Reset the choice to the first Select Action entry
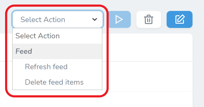This screenshot has height=107, width=204. [38, 36]
